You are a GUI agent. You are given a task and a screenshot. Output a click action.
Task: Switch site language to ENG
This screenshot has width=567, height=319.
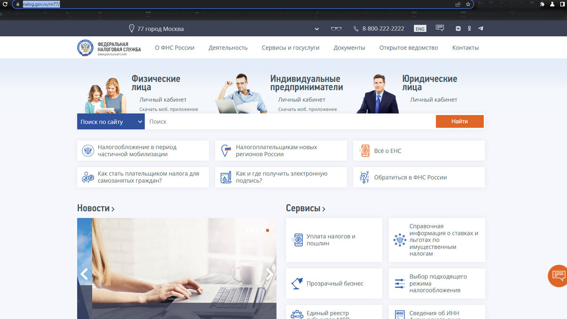pos(420,28)
